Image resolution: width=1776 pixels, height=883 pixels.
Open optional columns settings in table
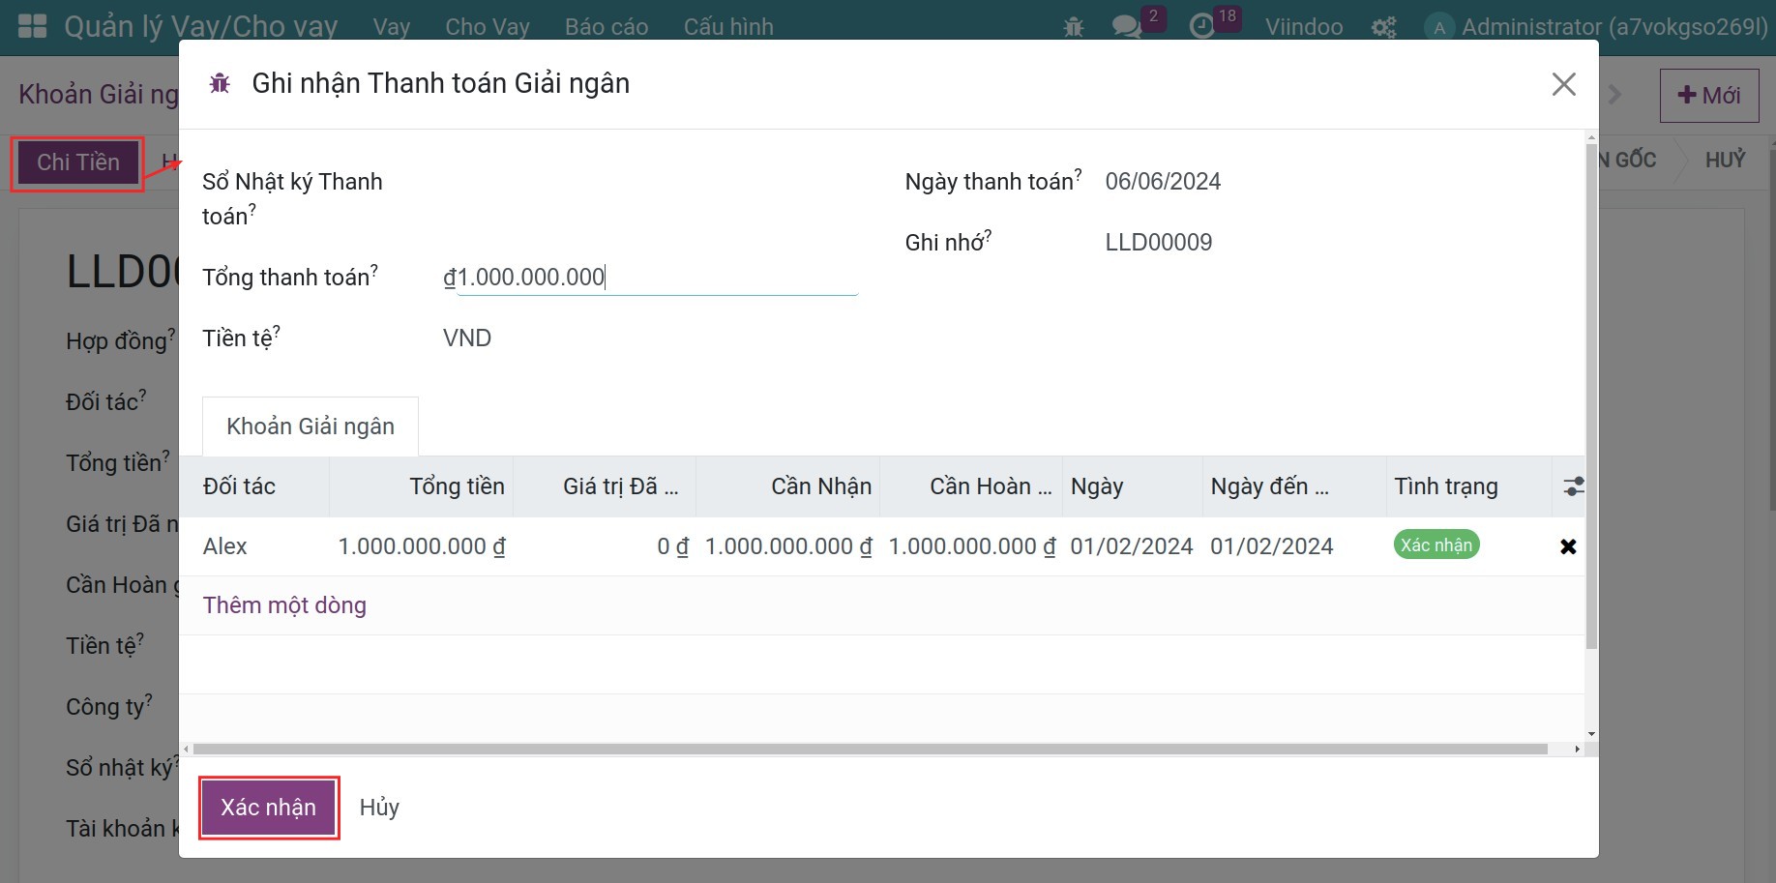click(1574, 486)
